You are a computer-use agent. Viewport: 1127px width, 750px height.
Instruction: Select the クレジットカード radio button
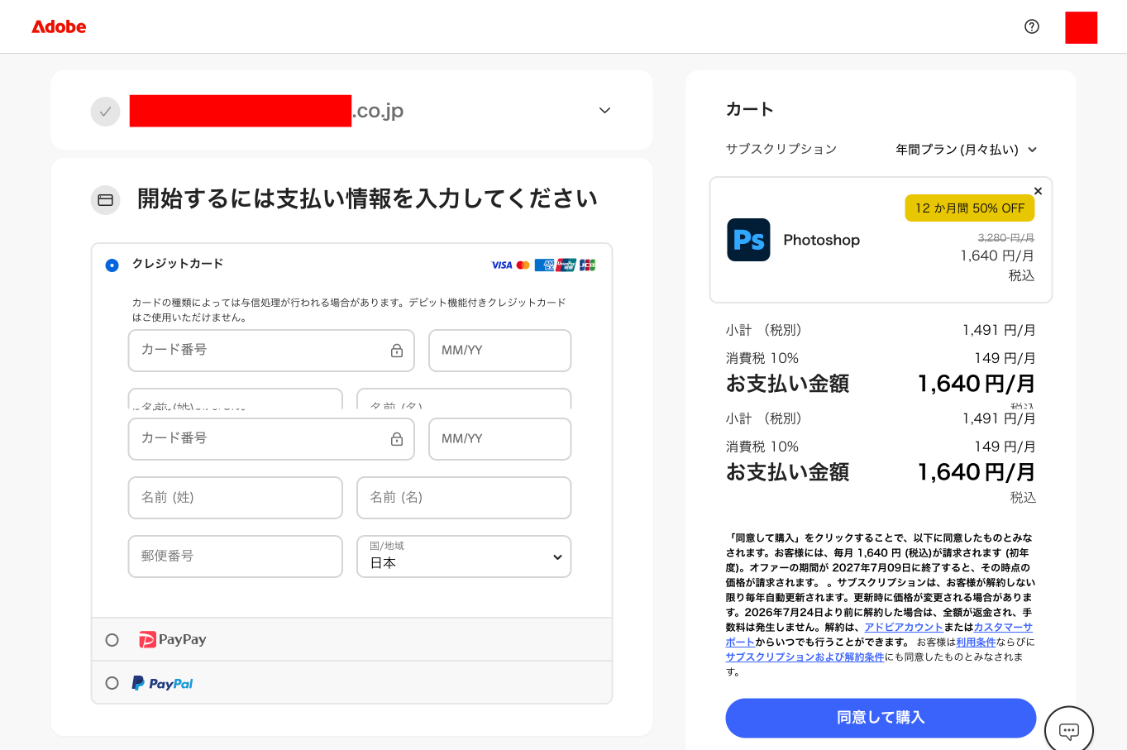tap(112, 265)
